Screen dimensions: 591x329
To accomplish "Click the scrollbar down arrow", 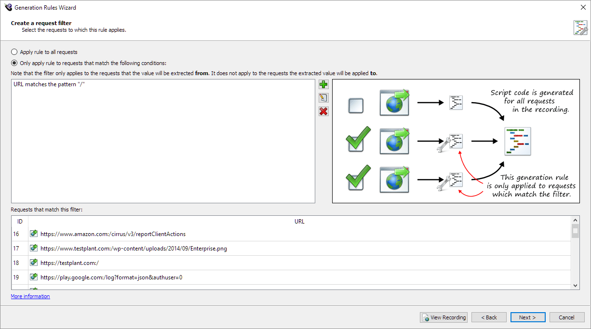I will [x=575, y=285].
